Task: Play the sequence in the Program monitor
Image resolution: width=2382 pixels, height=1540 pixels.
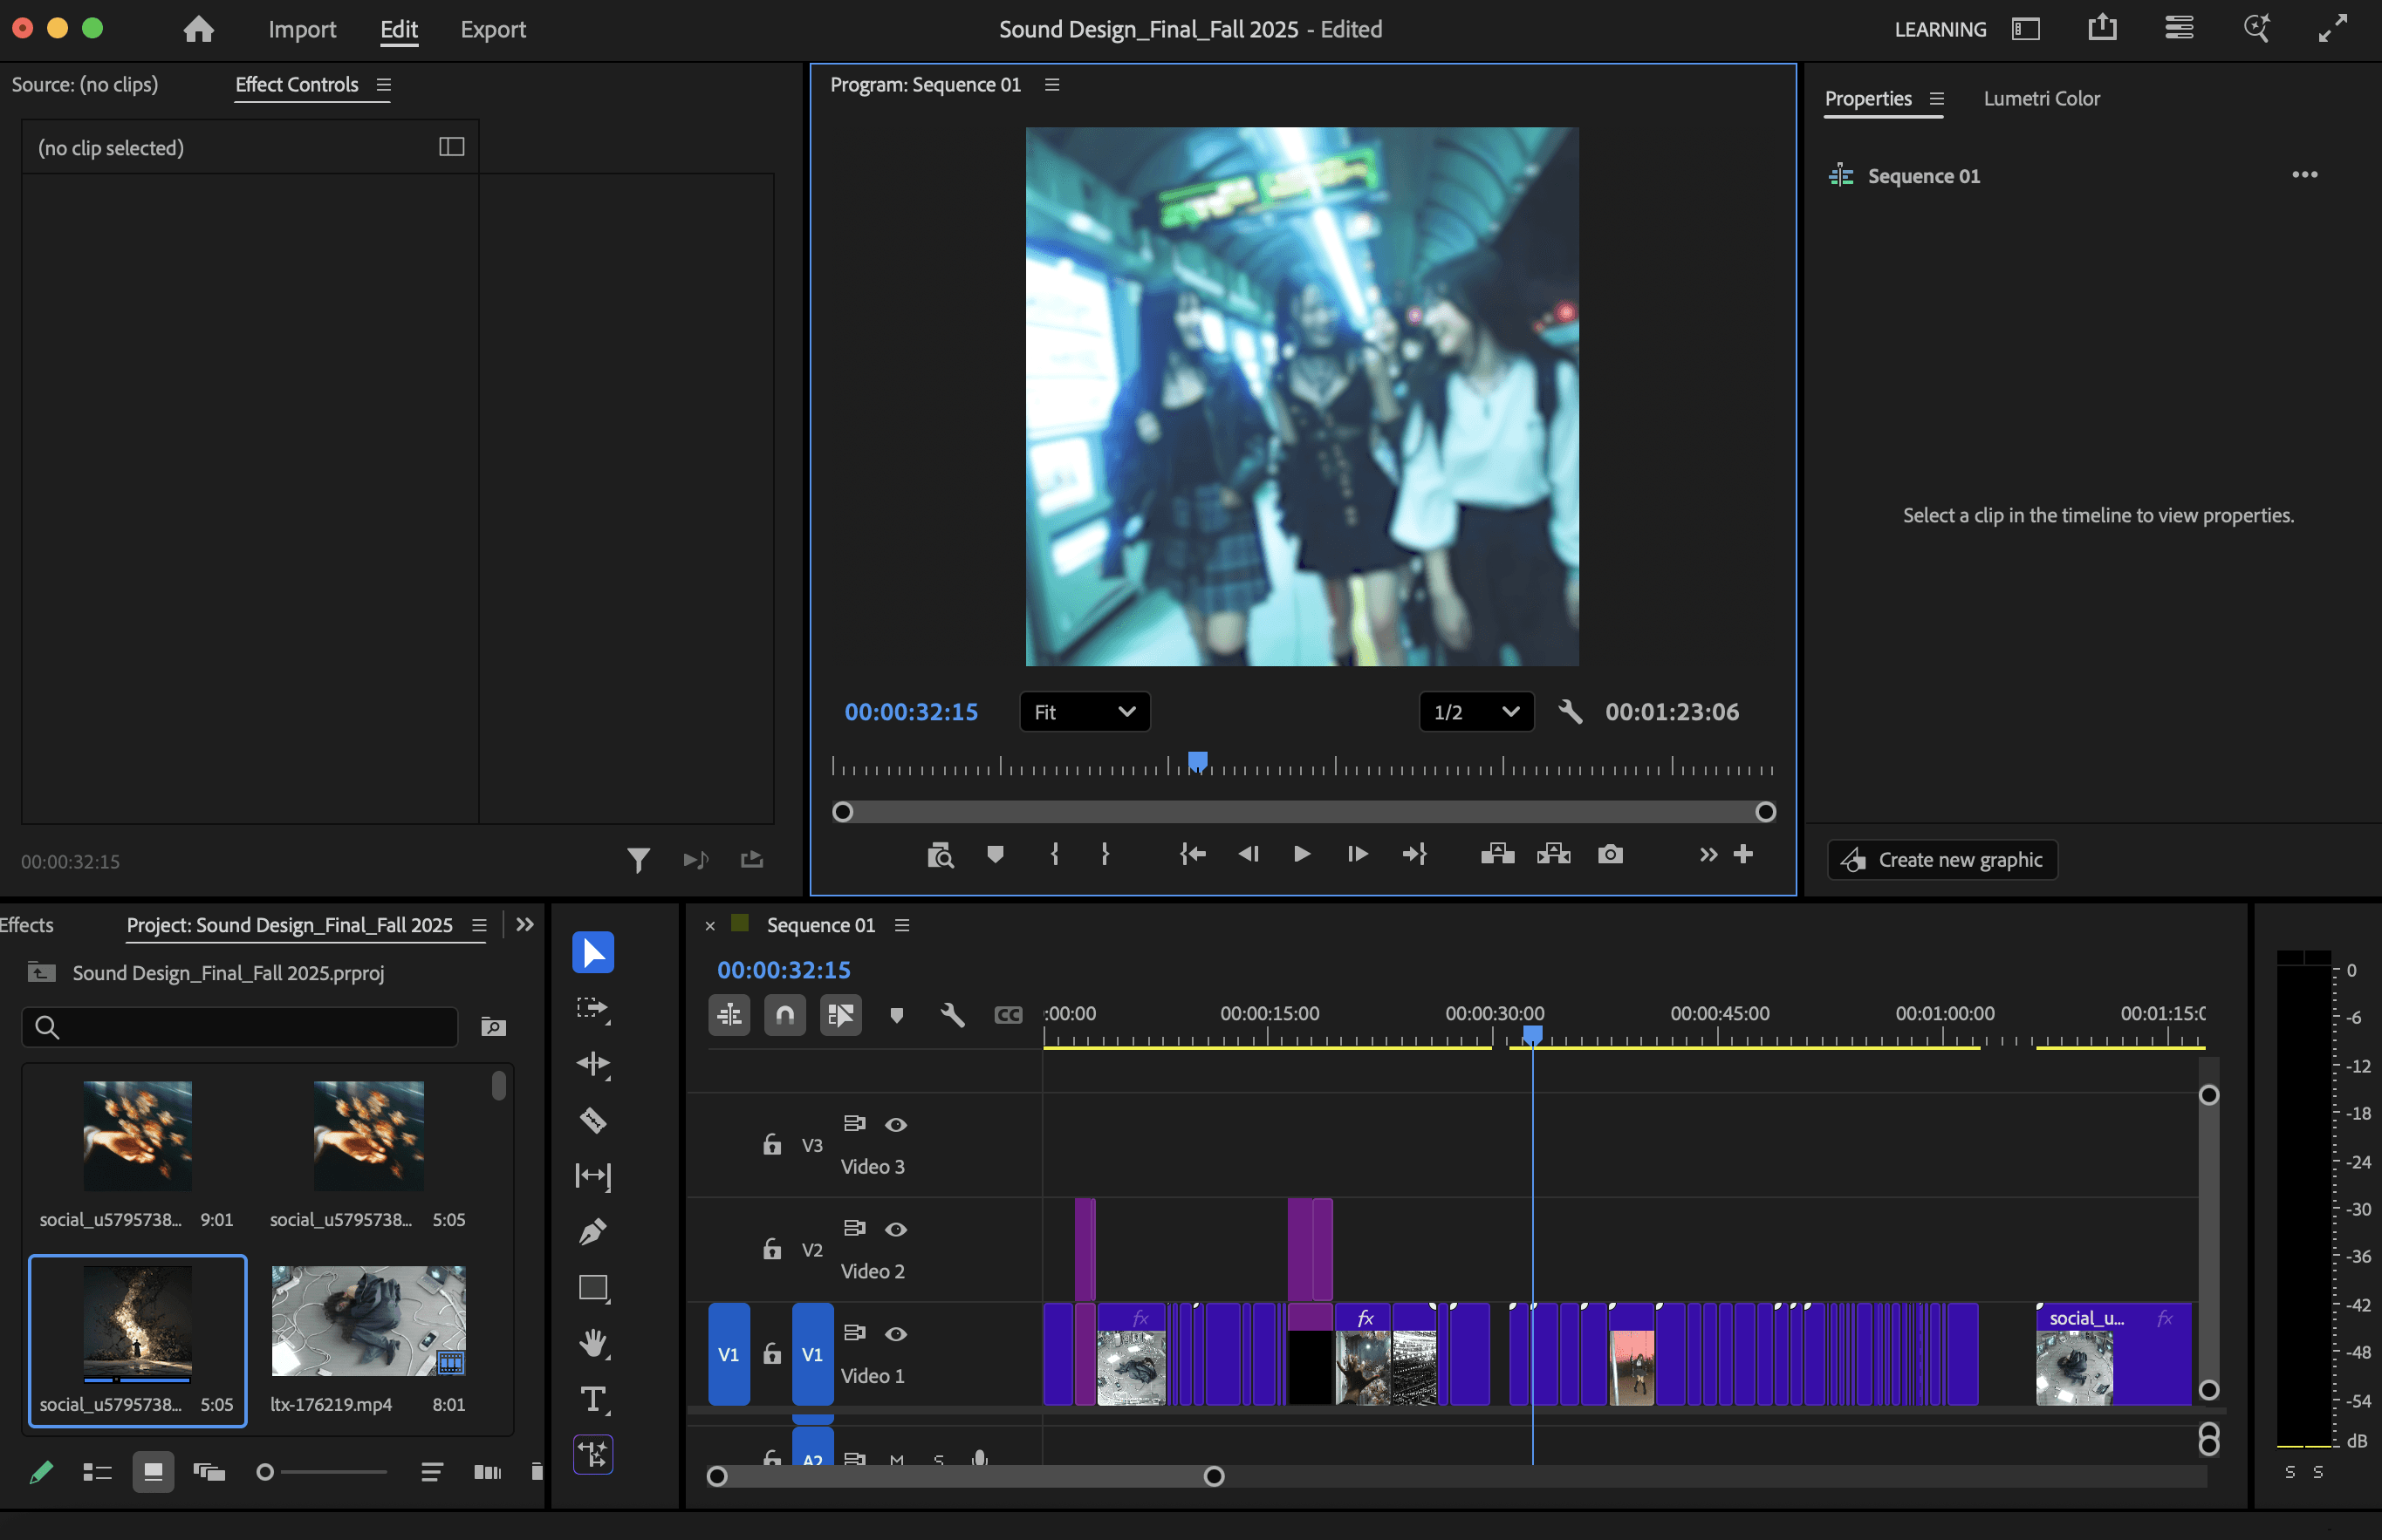Action: tap(1302, 854)
